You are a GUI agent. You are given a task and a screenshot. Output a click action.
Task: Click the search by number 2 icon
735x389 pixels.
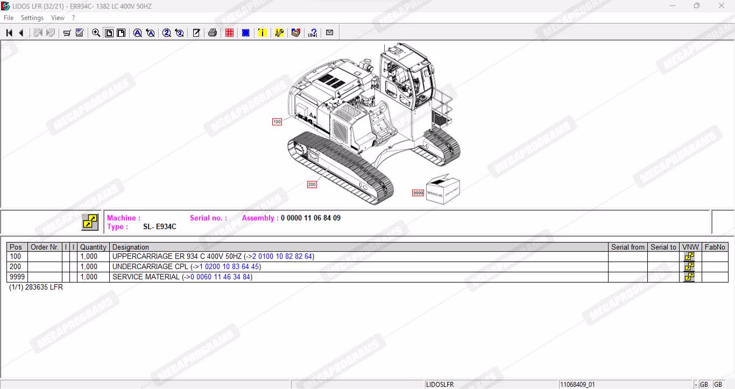click(x=167, y=33)
